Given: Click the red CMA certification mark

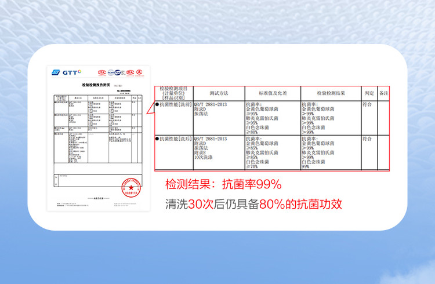Looking at the screenshot, I should click(x=102, y=72).
